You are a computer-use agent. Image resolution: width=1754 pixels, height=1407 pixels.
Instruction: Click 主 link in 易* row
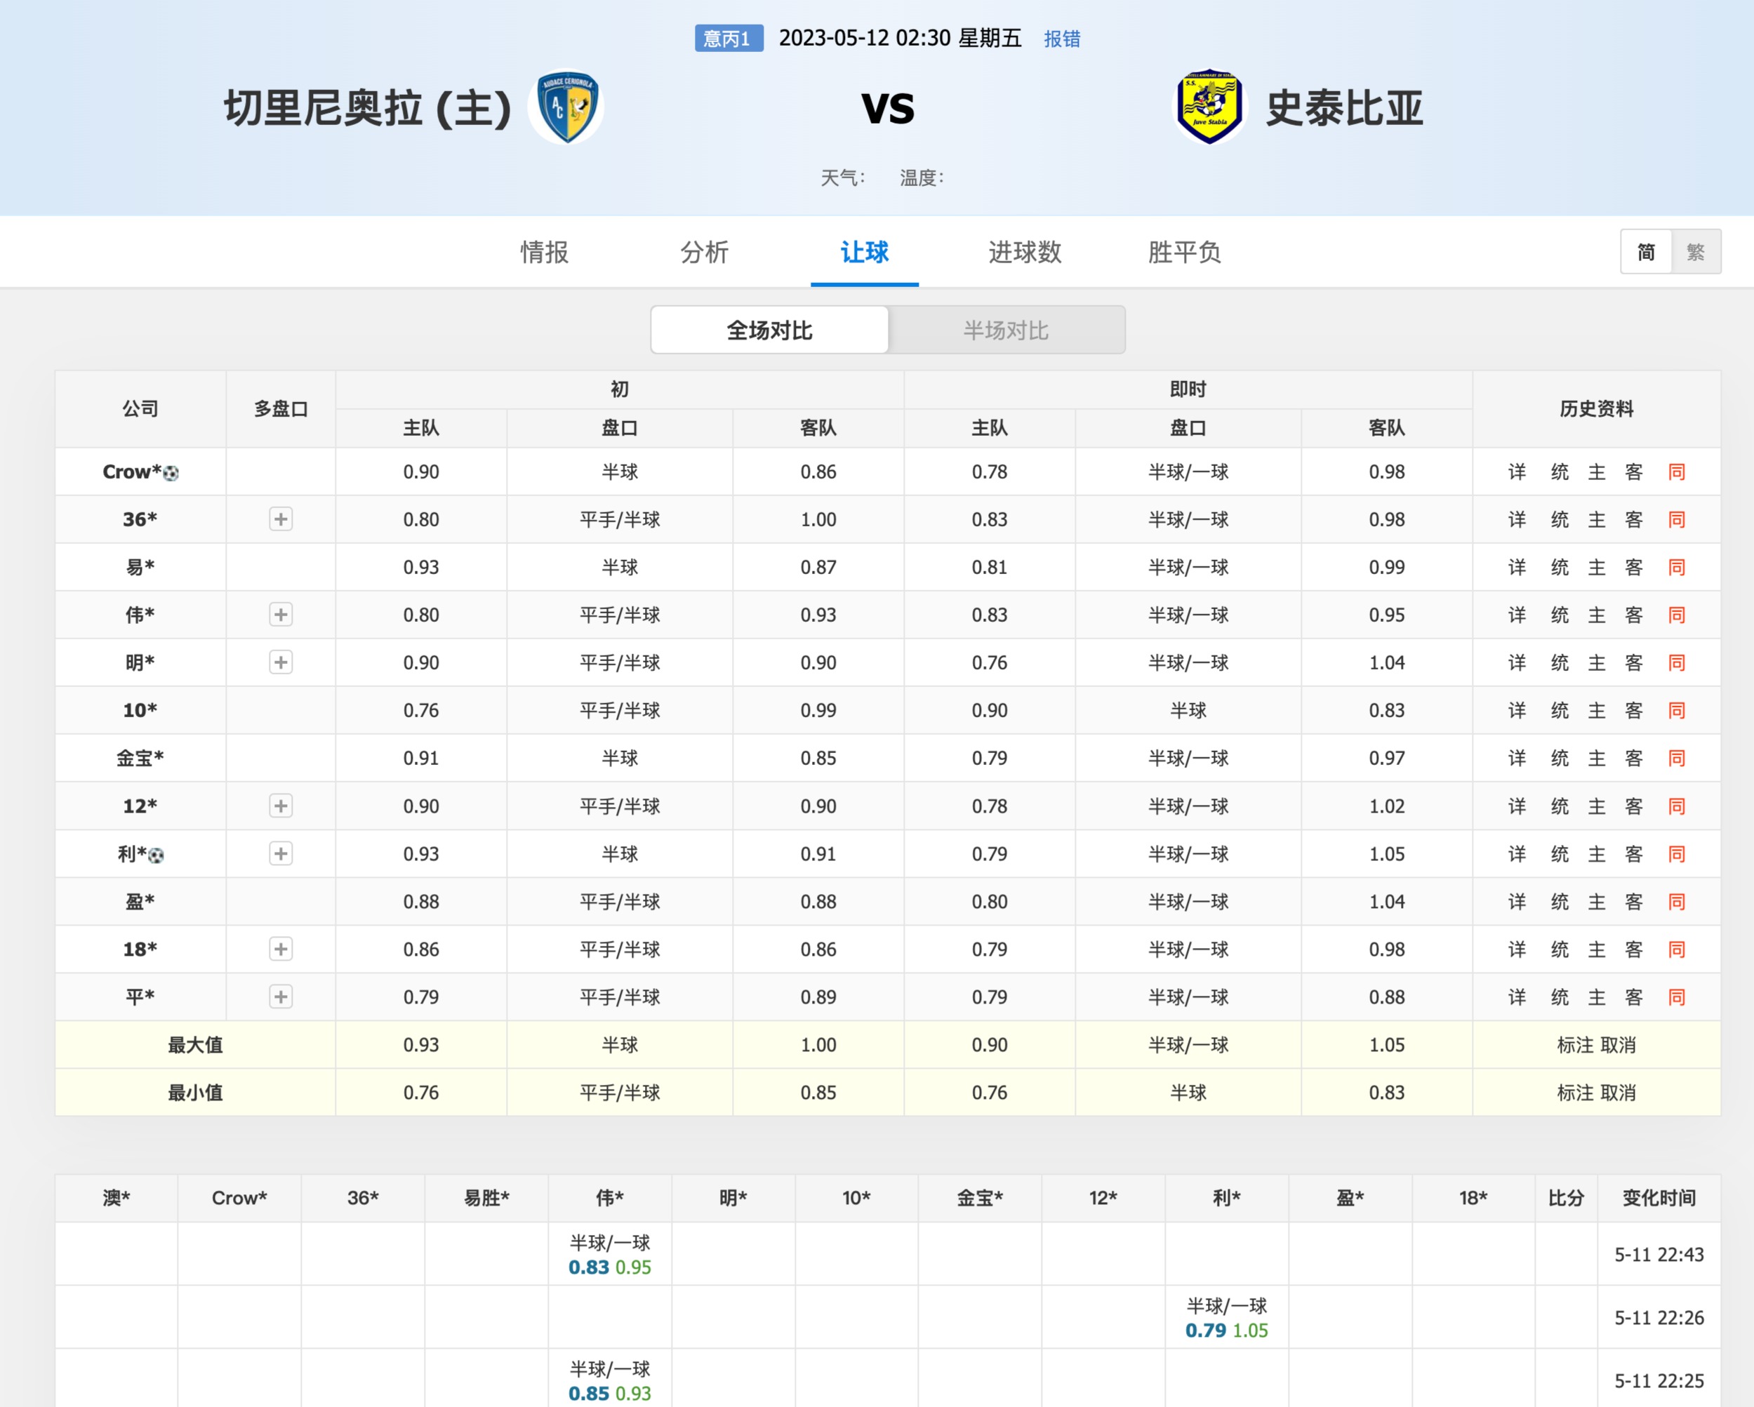[1597, 568]
